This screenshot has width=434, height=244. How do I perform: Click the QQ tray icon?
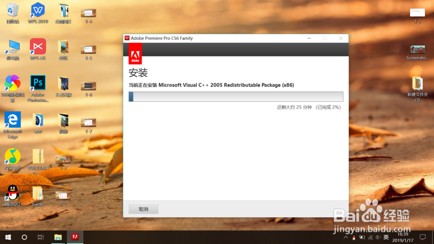coord(354,237)
